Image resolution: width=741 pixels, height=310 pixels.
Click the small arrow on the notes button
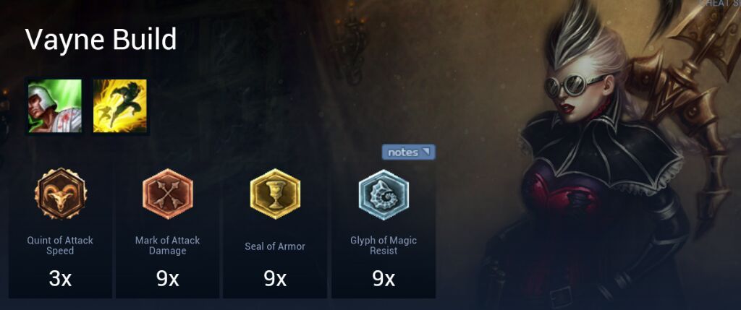[x=426, y=152]
